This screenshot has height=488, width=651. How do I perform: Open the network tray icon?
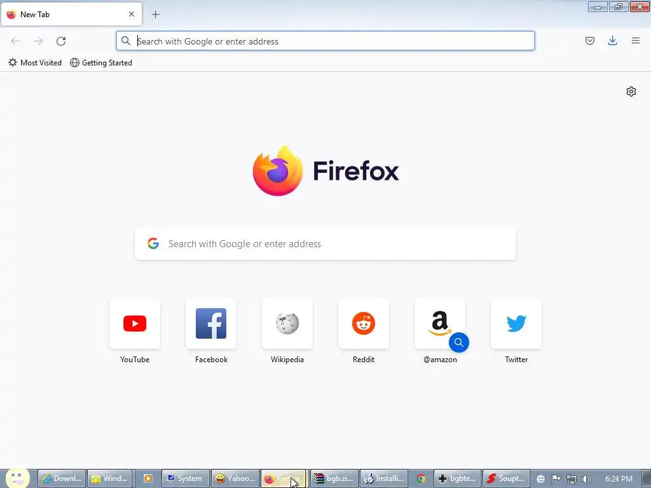point(572,479)
